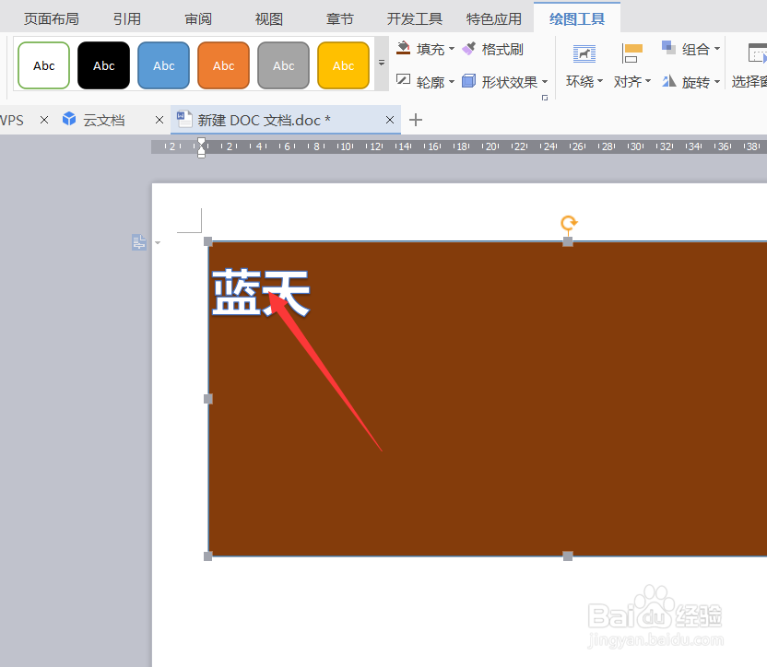Click the layout options icon beside the shape

tap(139, 242)
